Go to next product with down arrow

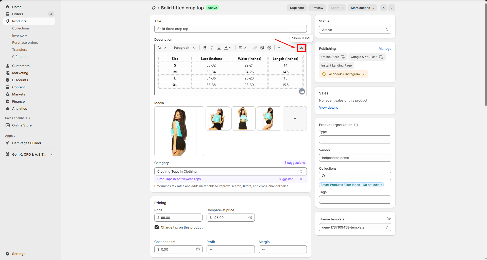[392, 8]
